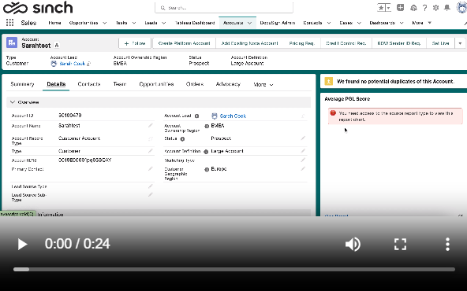Viewport: 467px width, 291px height.
Task: Click the duplicate warning yellow icon
Action: click(x=328, y=81)
